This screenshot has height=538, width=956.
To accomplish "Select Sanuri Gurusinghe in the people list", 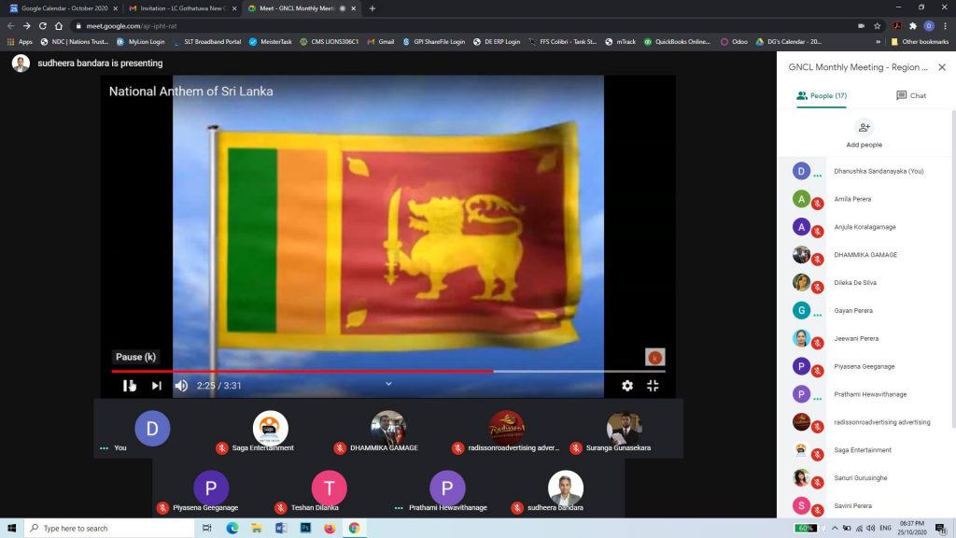I will 864,478.
